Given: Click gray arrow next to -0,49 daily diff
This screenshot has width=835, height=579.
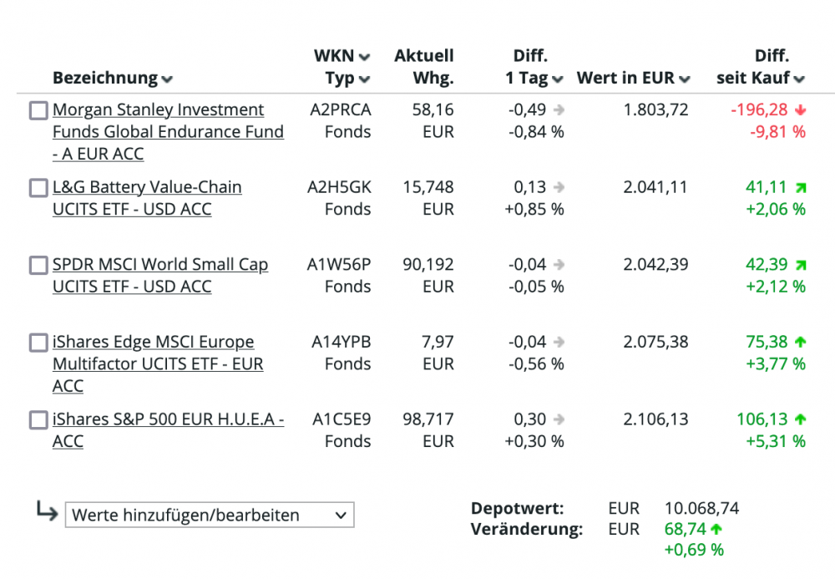Looking at the screenshot, I should 559,110.
